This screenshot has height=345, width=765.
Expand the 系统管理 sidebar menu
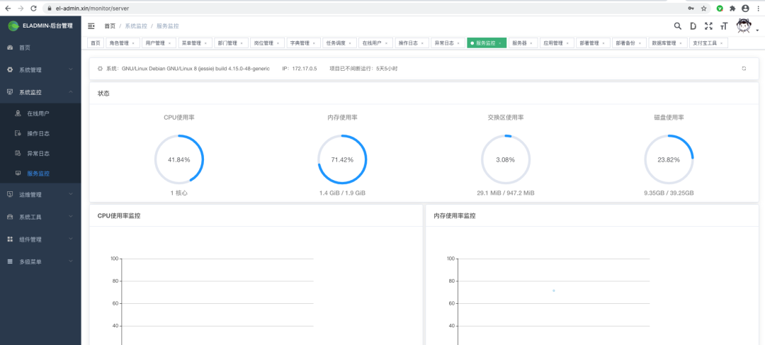[40, 70]
